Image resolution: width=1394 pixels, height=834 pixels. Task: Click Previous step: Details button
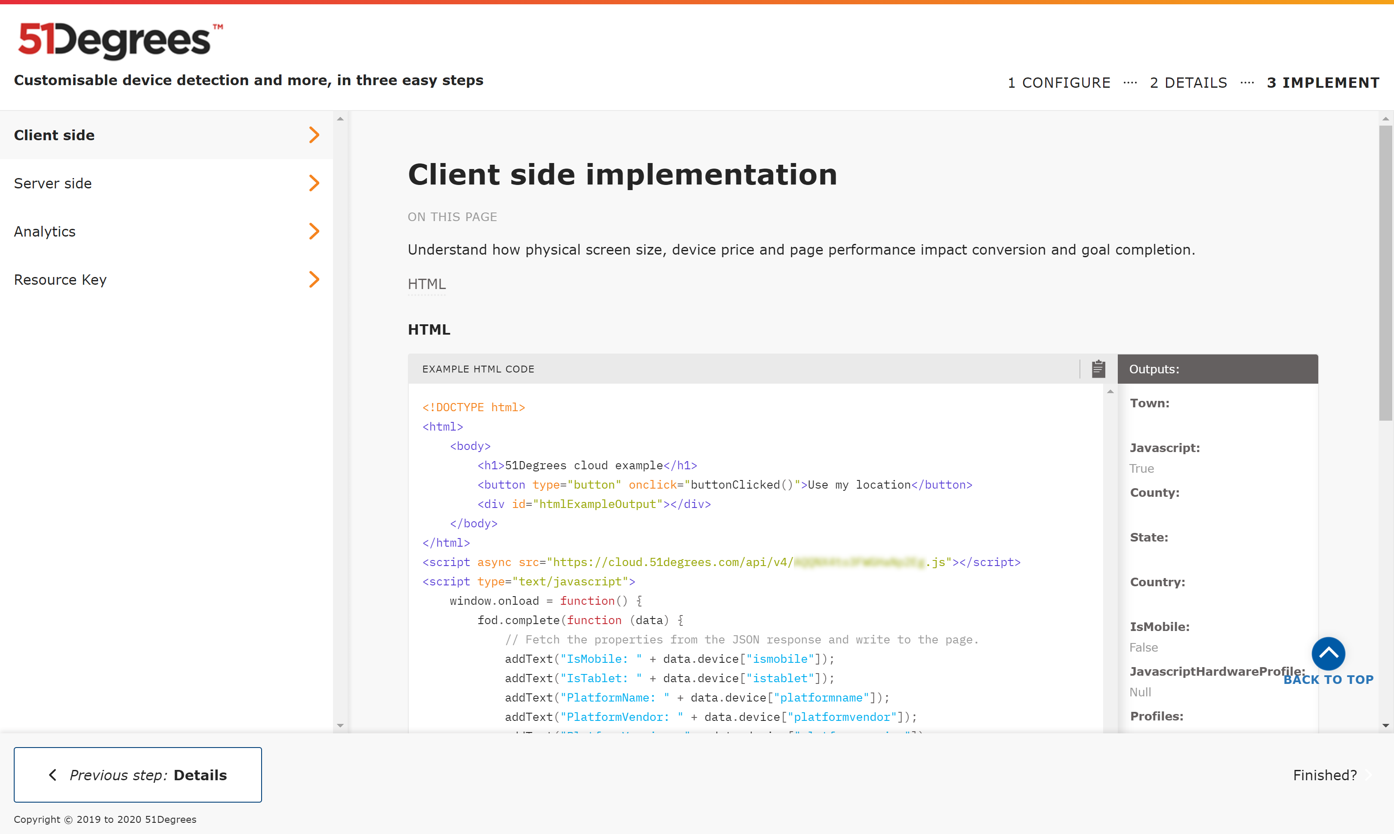coord(138,774)
